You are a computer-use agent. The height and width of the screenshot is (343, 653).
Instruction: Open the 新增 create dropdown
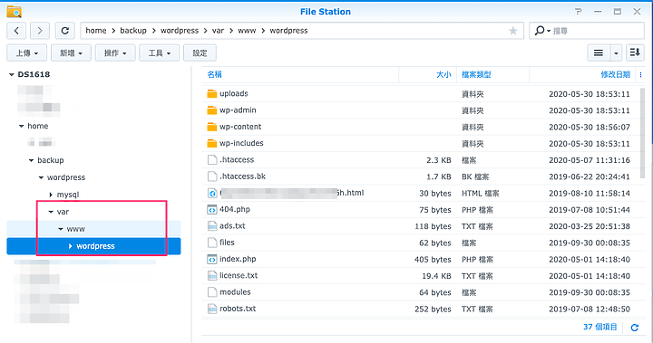tap(71, 52)
